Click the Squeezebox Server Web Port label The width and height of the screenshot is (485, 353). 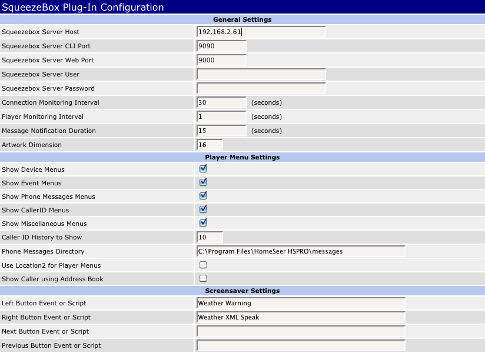pyautogui.click(x=48, y=60)
